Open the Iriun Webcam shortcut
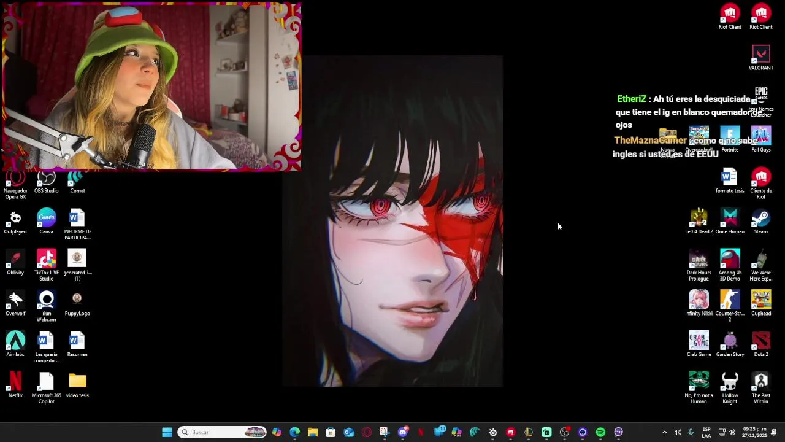The image size is (785, 442). 46,306
